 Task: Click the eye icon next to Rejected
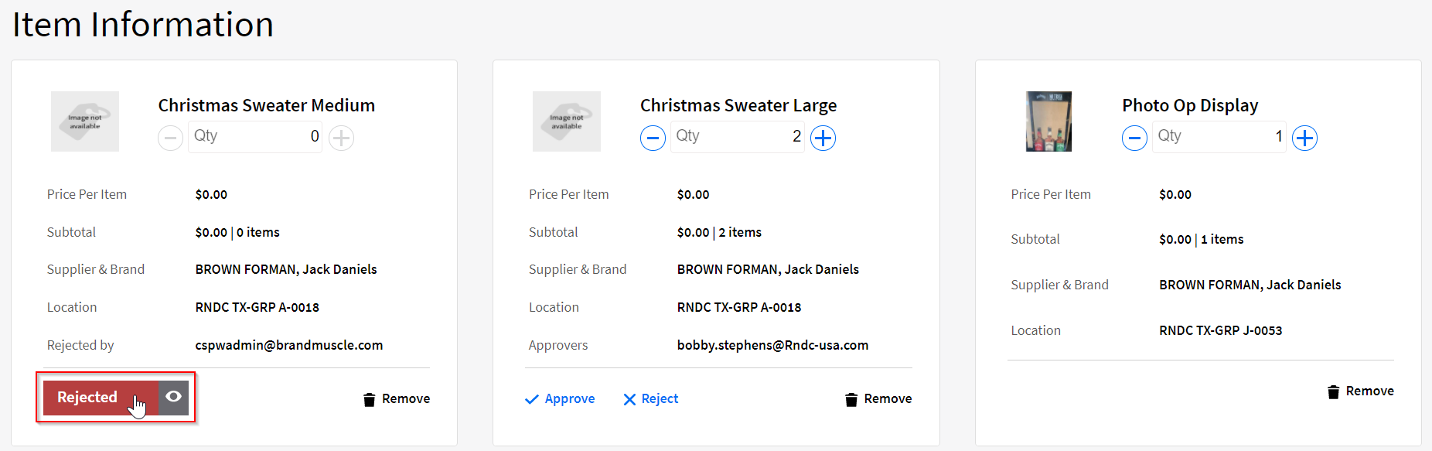coord(174,397)
